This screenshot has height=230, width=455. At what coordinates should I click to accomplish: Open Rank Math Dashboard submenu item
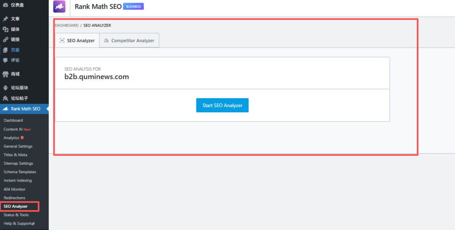point(13,120)
